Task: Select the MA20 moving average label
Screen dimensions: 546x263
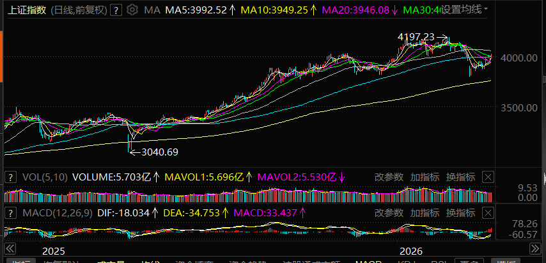Action: pos(355,10)
